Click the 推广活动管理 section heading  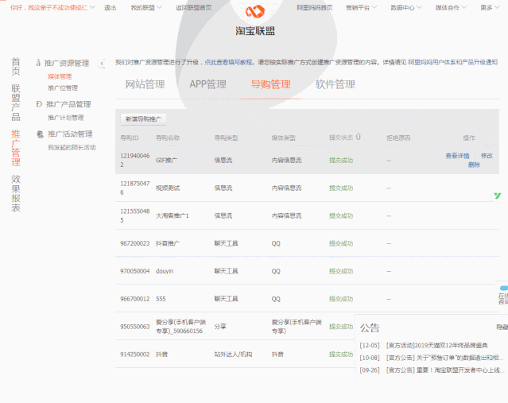pyautogui.click(x=70, y=134)
